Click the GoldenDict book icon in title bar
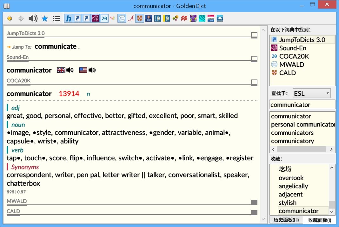The height and width of the screenshot is (227, 339). 7,6
